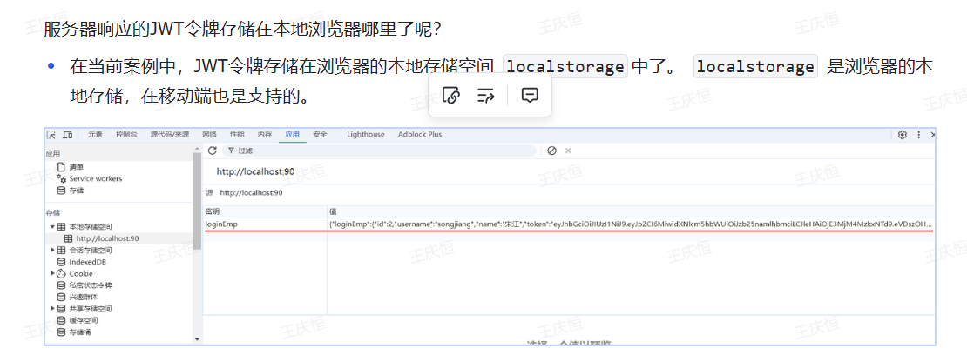Click the 过滤 filter input field

coord(383,151)
